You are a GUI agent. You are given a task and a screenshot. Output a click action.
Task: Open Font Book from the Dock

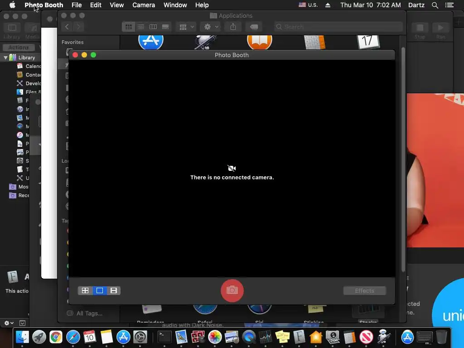pos(299,337)
